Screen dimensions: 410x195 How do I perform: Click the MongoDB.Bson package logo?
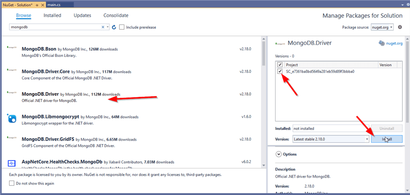(11, 47)
